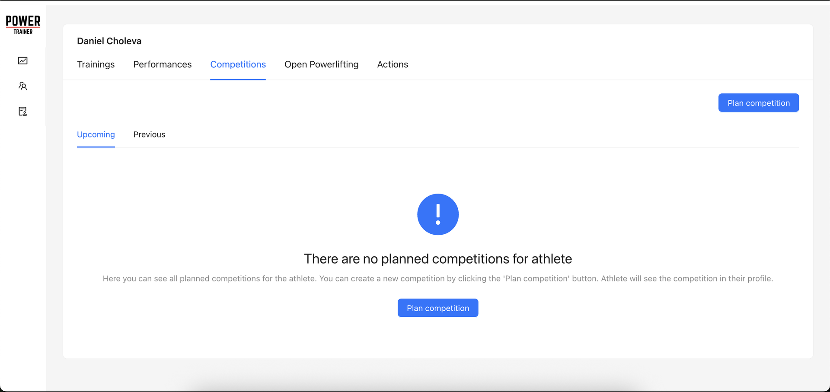
Task: Switch to the Trainings tab
Action: pyautogui.click(x=96, y=64)
